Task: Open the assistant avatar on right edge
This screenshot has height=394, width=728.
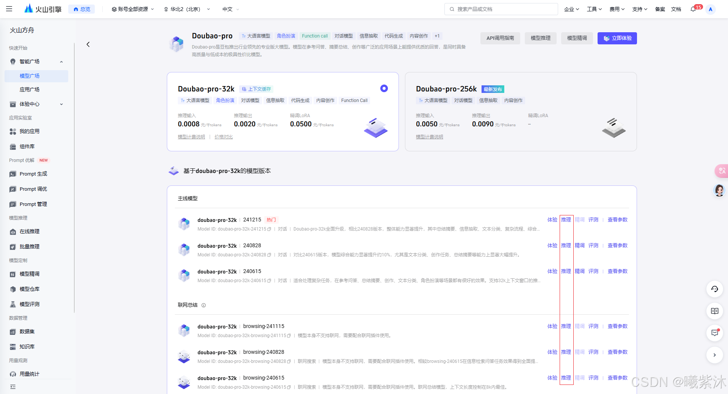Action: (719, 190)
